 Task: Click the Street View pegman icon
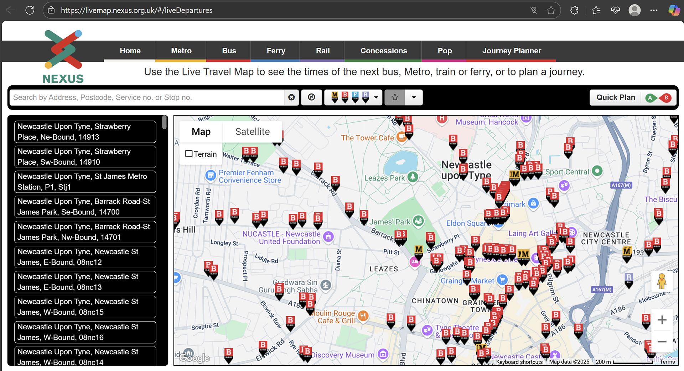tap(662, 281)
